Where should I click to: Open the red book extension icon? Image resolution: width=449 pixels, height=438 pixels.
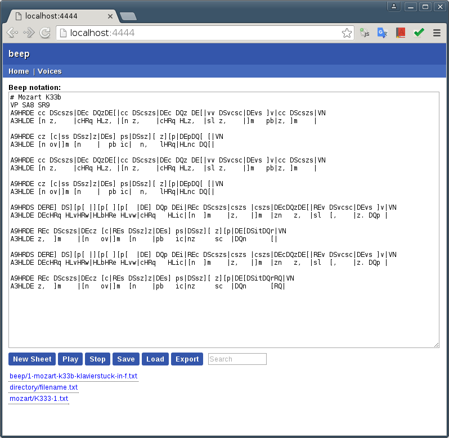pyautogui.click(x=400, y=33)
